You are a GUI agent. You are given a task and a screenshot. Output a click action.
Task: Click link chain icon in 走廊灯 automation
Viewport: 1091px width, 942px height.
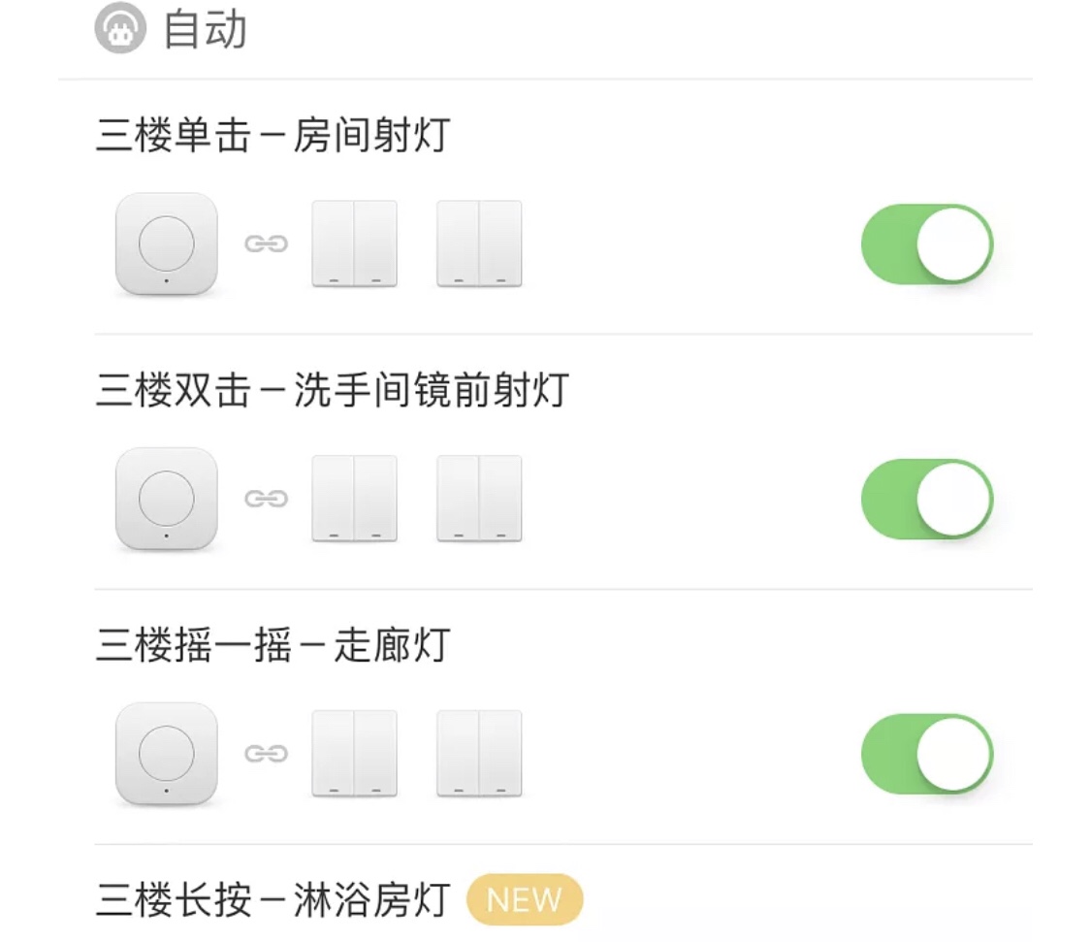[266, 754]
